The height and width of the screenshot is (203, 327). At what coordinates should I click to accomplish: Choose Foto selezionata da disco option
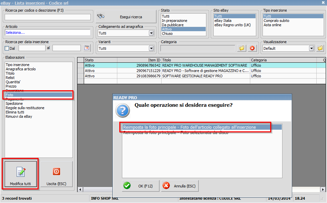coord(202,132)
